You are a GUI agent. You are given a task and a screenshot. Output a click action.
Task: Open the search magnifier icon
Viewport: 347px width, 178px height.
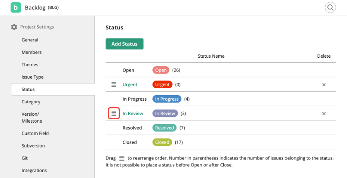[330, 7]
